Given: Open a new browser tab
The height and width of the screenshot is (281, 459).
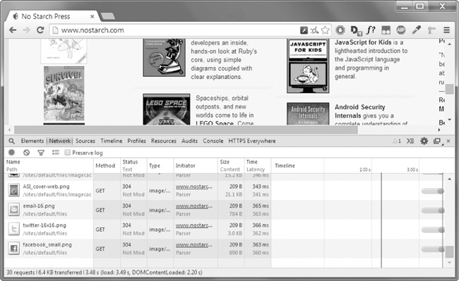Looking at the screenshot, I should click(108, 16).
